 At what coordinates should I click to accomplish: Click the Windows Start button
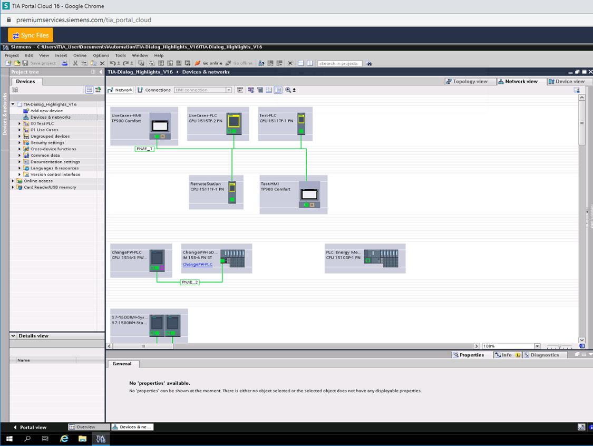9,439
